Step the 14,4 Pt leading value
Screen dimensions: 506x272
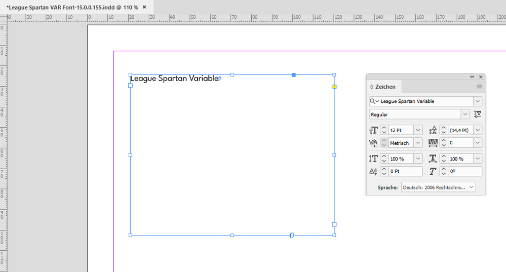(x=444, y=130)
